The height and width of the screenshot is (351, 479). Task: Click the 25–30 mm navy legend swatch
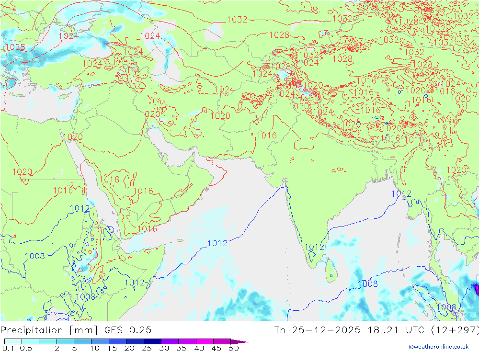point(152,341)
